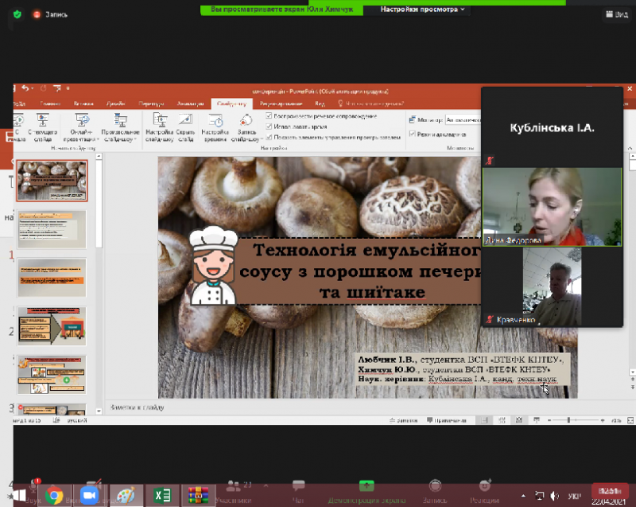Open the Undo history dropdown arrow
Image resolution: width=636 pixels, height=507 pixels.
(32, 88)
